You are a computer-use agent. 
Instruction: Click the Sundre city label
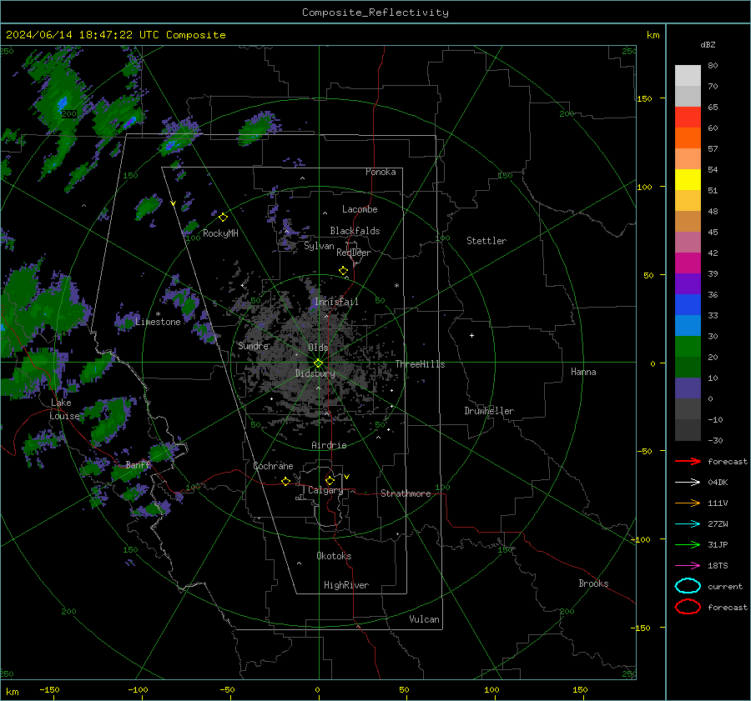point(253,345)
